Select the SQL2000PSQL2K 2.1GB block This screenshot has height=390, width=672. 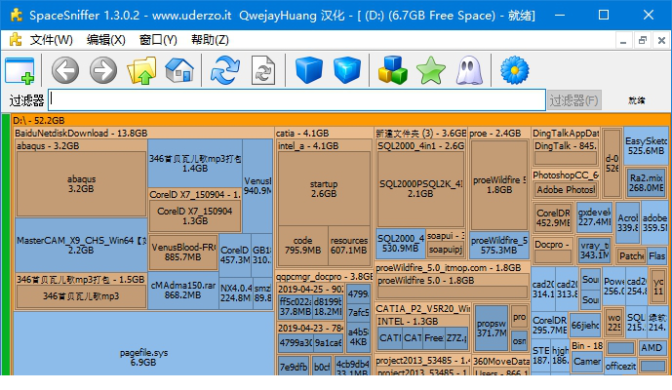click(x=420, y=188)
